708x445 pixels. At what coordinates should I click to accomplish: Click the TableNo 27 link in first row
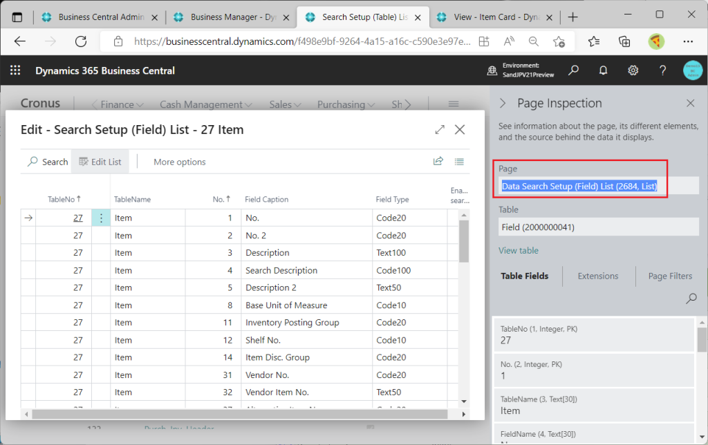coord(78,218)
